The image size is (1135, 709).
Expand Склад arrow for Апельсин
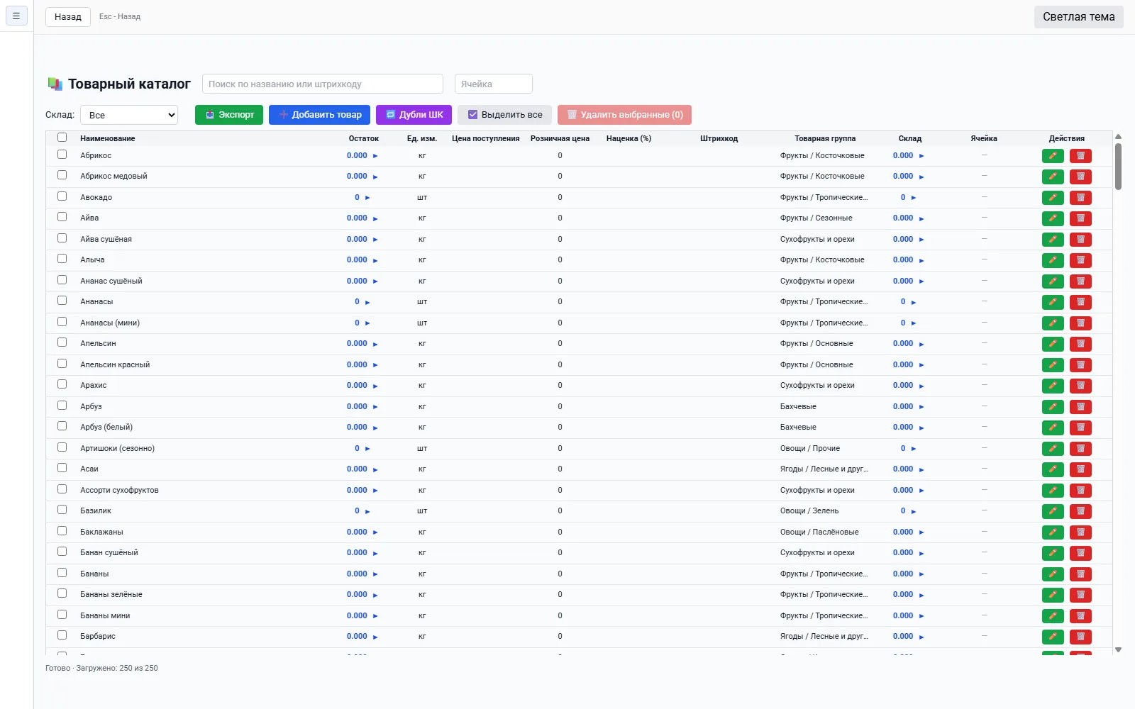(921, 344)
